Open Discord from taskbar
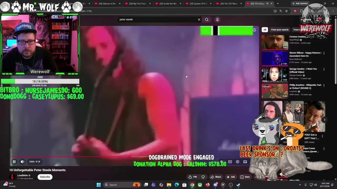The width and height of the screenshot is (337, 189). pyautogui.click(x=215, y=185)
